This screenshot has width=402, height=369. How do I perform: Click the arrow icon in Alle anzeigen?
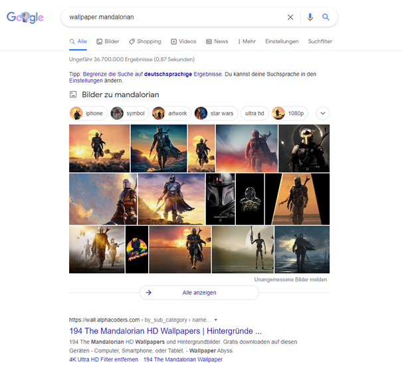pos(149,292)
